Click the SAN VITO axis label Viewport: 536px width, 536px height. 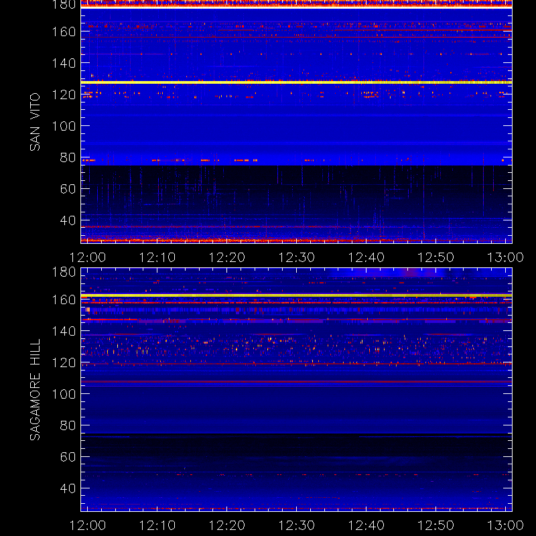35,122
